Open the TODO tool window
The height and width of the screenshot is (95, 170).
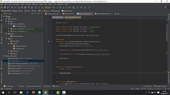pos(56,86)
